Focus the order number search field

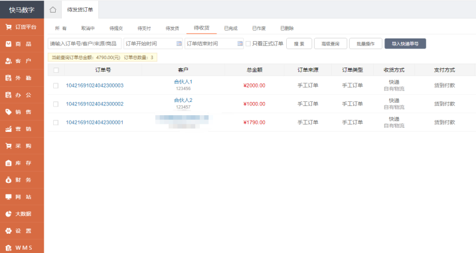click(85, 44)
